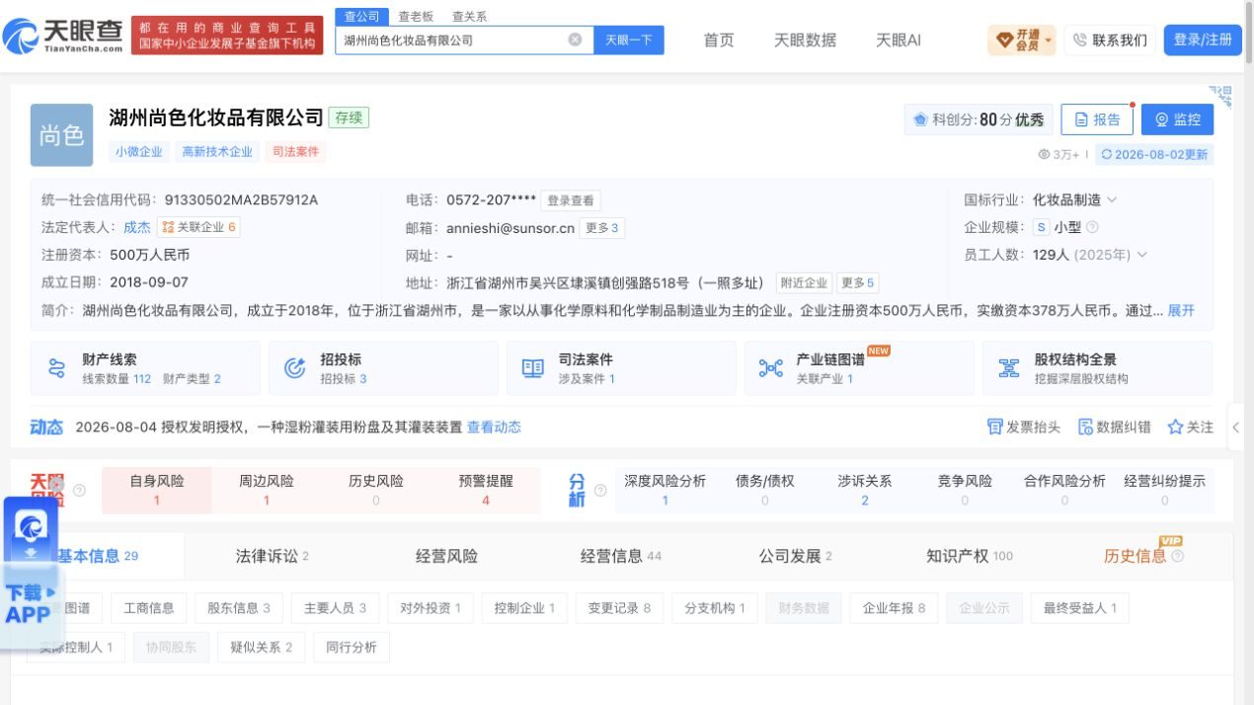Click the 关注 star icon

click(1175, 427)
